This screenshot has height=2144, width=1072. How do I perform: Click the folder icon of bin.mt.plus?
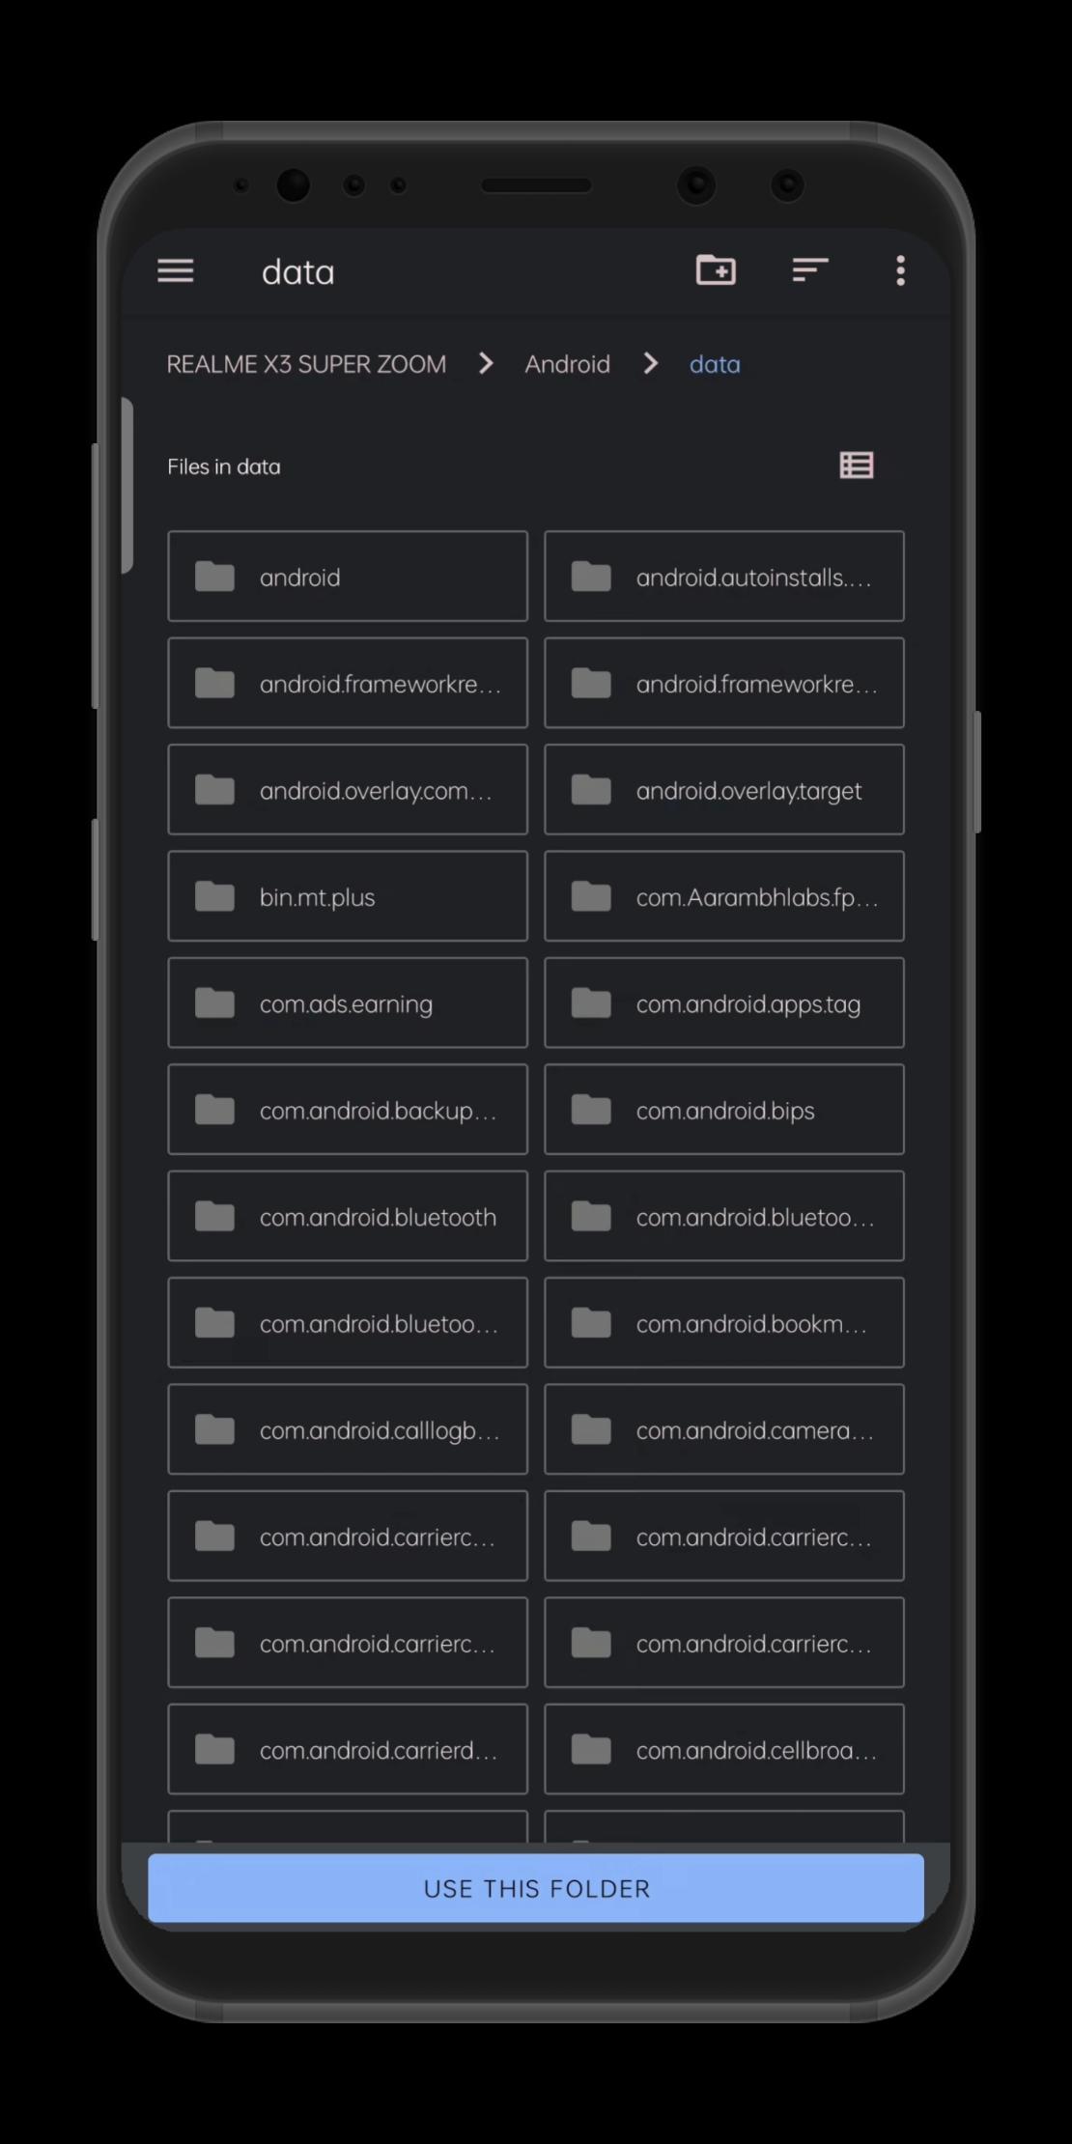pos(214,896)
